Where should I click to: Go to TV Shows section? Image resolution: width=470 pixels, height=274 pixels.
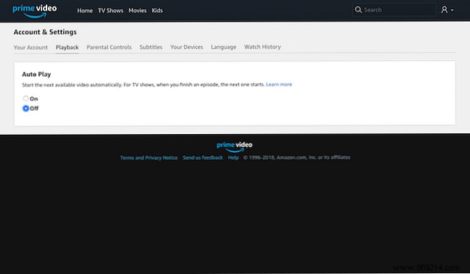[x=110, y=10]
